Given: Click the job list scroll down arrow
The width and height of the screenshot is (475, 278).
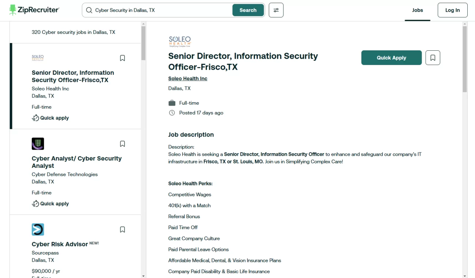Looking at the screenshot, I should click(144, 276).
